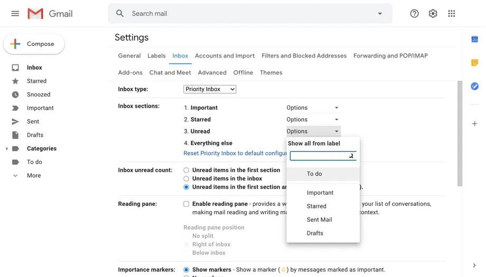The height and width of the screenshot is (277, 486).
Task: Click the search magnifier icon
Action: tap(120, 13)
